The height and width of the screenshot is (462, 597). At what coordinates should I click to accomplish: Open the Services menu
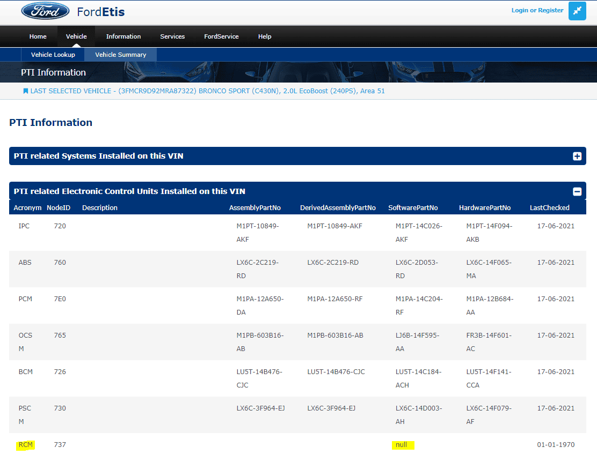(172, 36)
